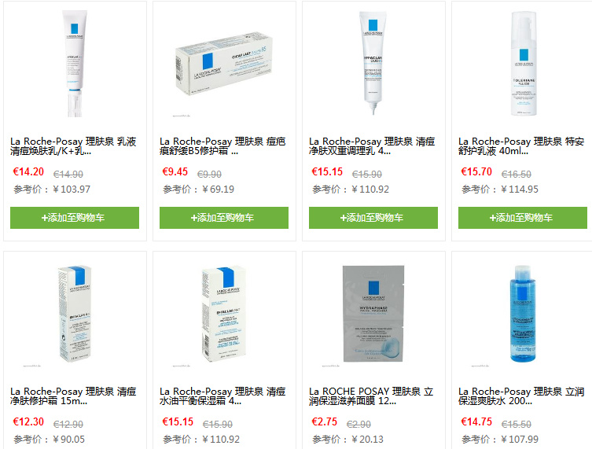The height and width of the screenshot is (449, 592).
Task: Add Cicaplast B5 balm to cart
Action: click(x=224, y=218)
